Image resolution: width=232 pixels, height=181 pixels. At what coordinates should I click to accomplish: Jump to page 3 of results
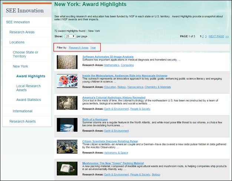click(x=206, y=36)
